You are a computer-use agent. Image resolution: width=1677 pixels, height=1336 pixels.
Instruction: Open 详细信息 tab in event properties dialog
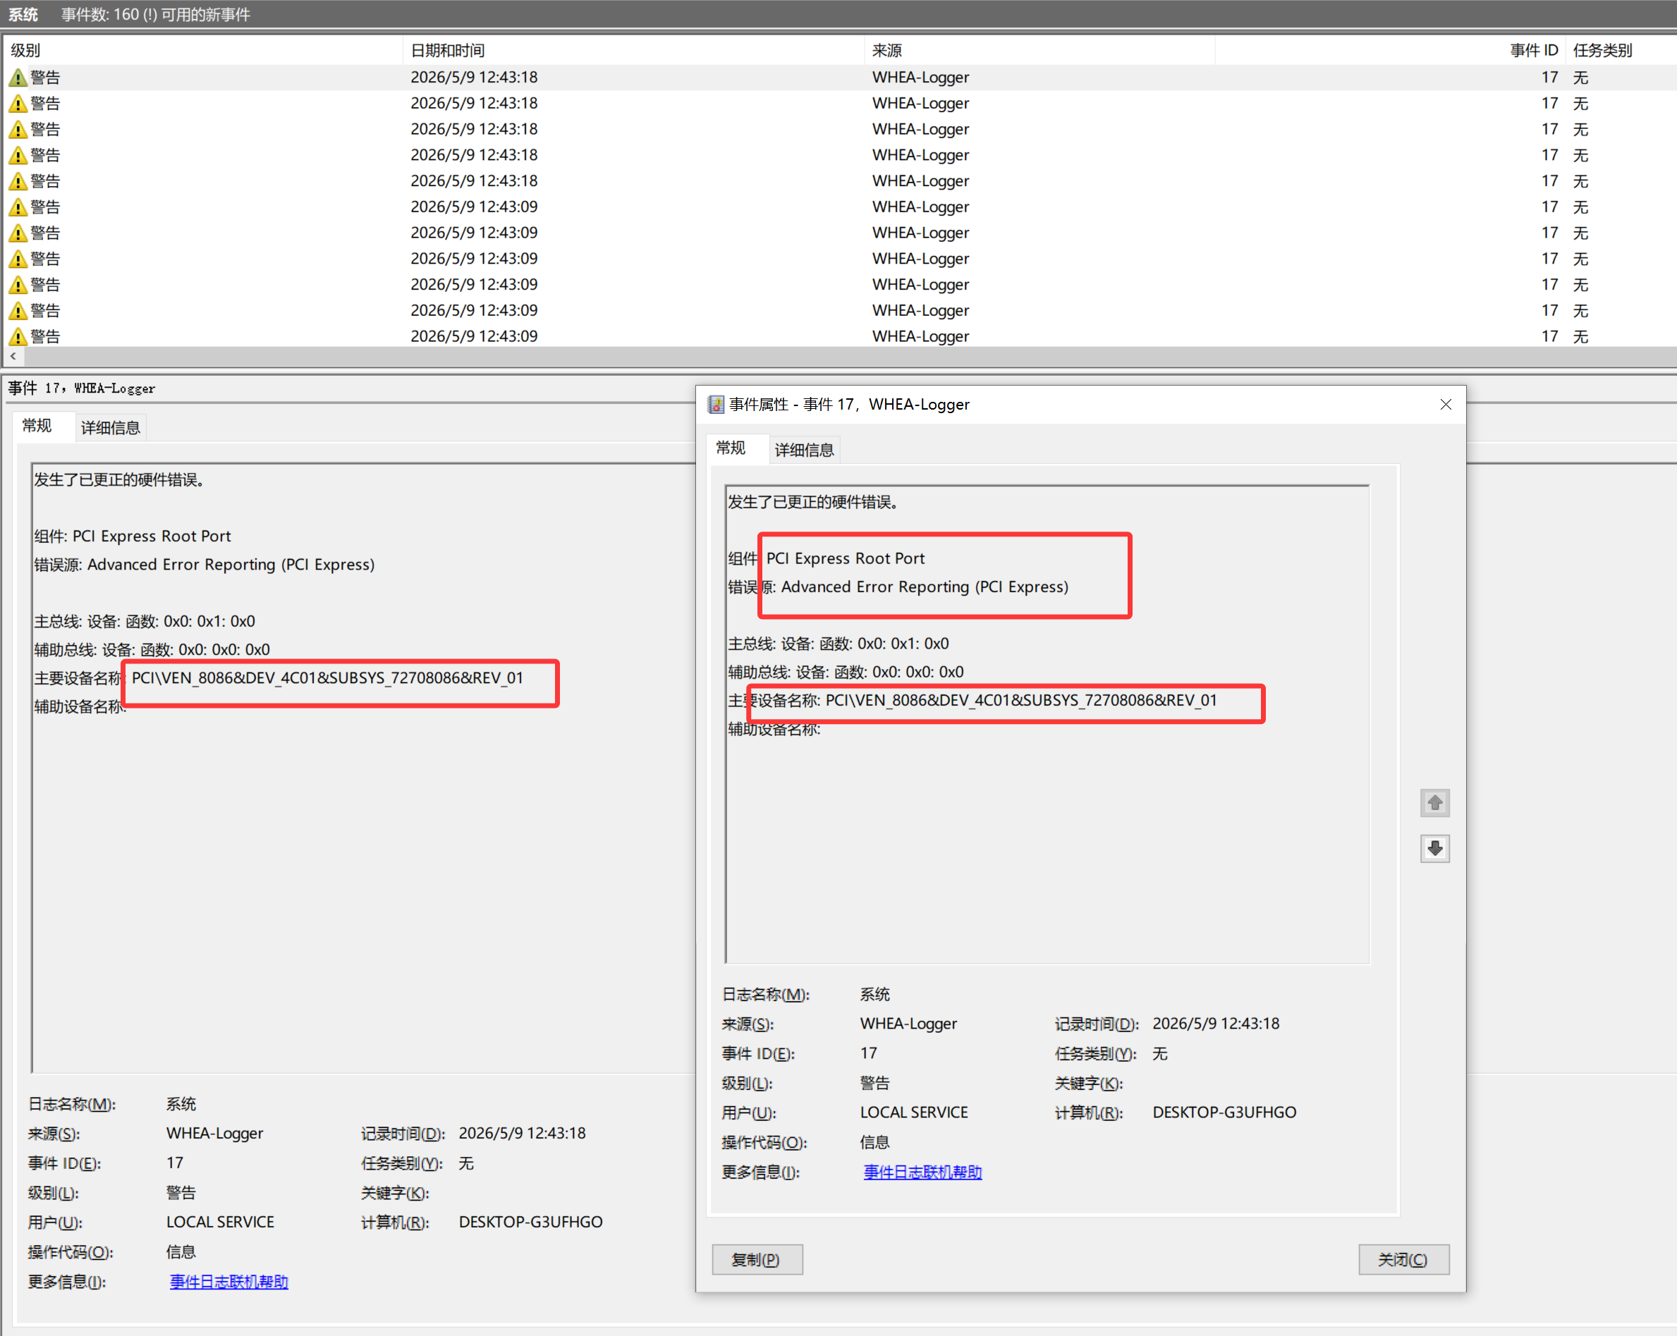[804, 450]
